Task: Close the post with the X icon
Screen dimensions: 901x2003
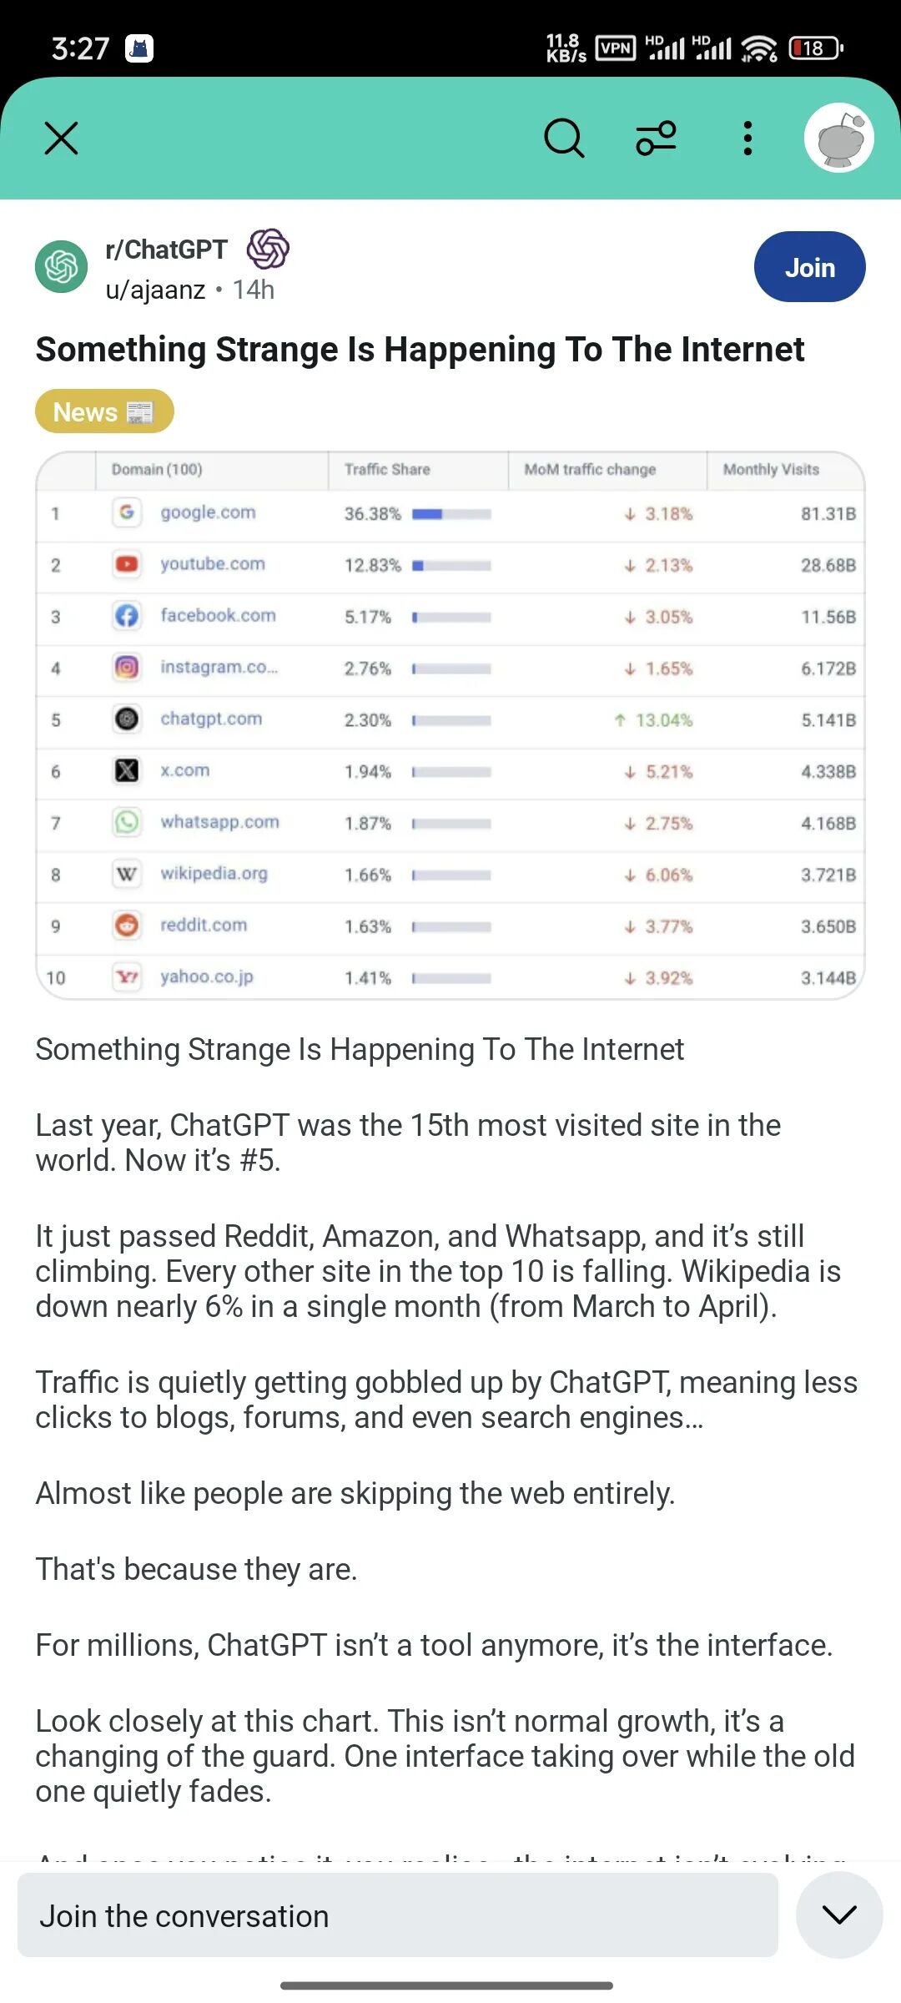Action: (x=61, y=139)
